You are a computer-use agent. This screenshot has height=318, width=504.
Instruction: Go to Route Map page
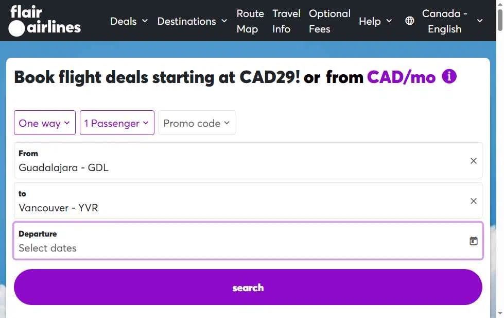(x=250, y=21)
